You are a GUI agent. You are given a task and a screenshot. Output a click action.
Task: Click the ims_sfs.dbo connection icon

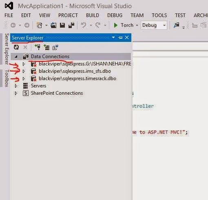[33, 71]
